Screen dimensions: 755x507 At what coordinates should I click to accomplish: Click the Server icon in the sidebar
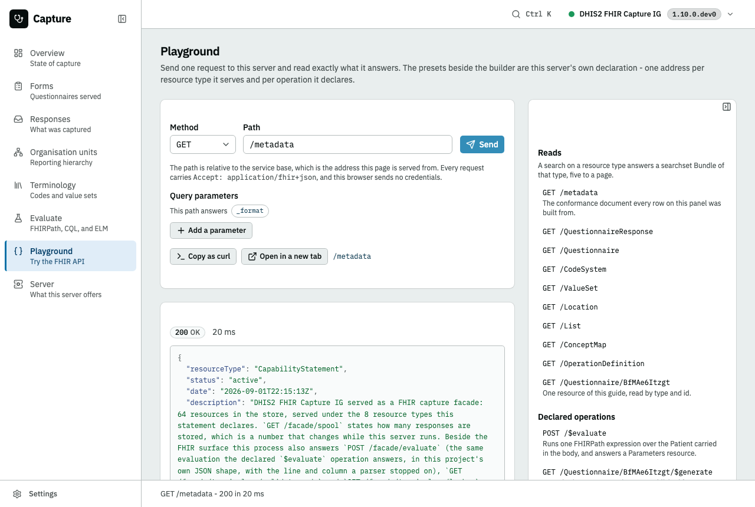click(18, 284)
